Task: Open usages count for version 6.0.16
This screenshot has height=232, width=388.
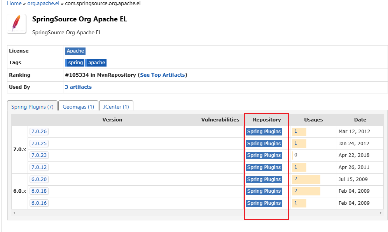Action: pyautogui.click(x=296, y=203)
